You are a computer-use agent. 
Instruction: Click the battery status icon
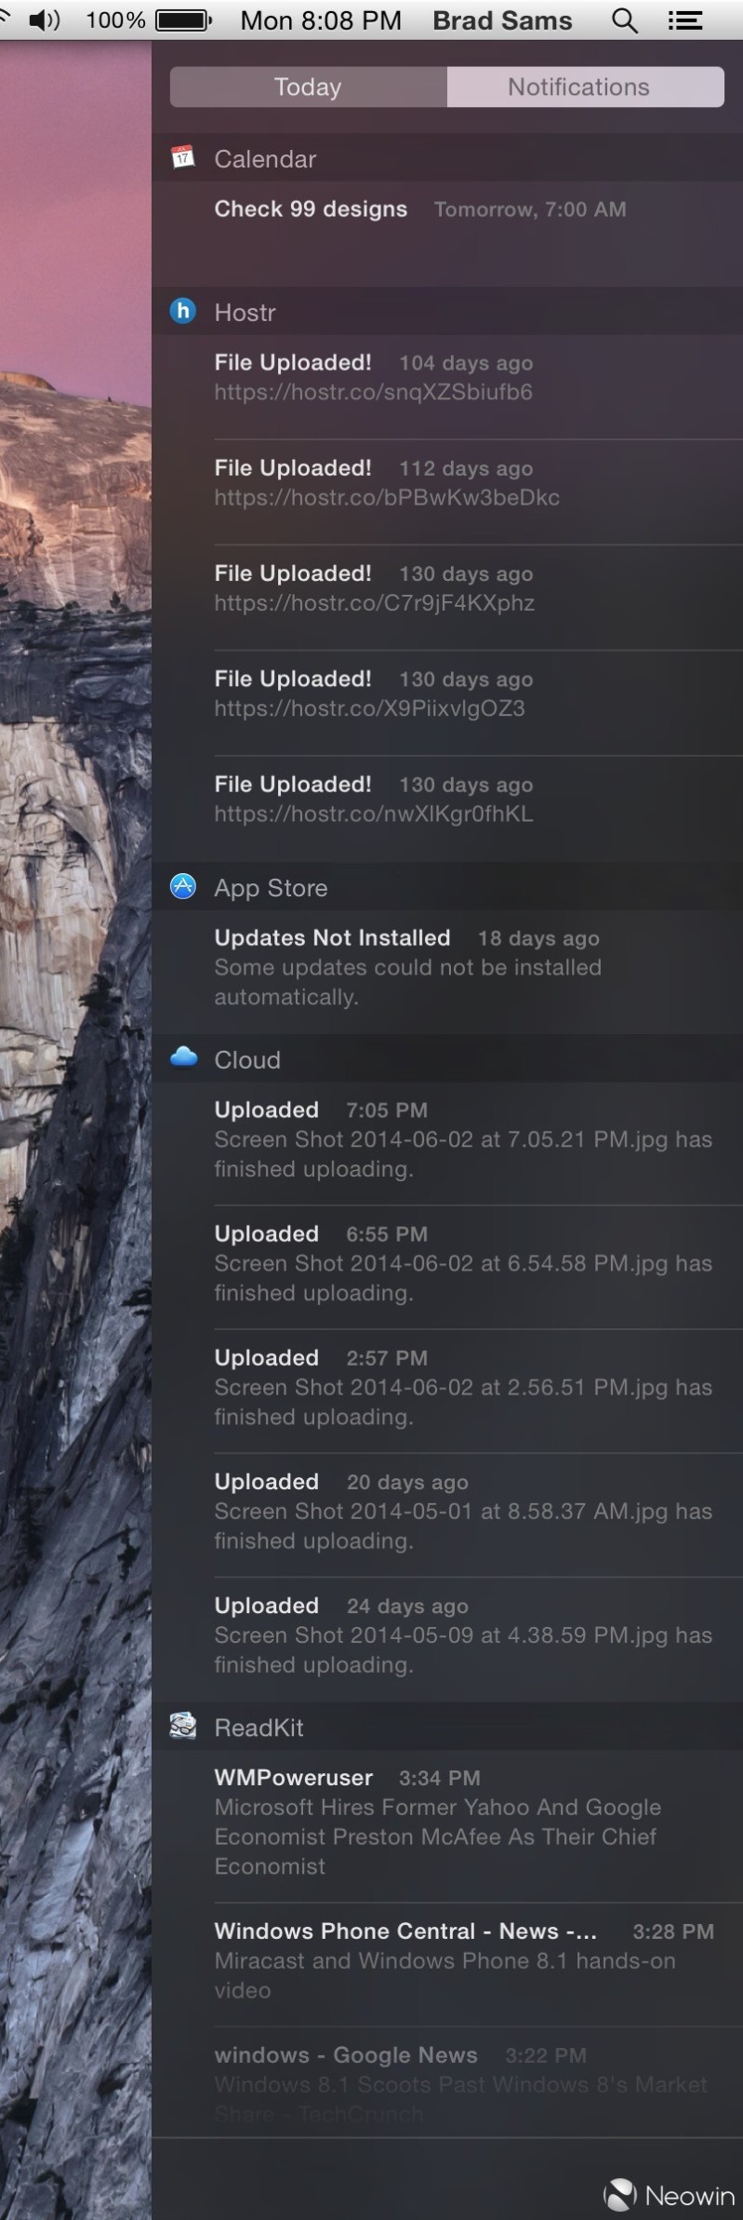[182, 20]
